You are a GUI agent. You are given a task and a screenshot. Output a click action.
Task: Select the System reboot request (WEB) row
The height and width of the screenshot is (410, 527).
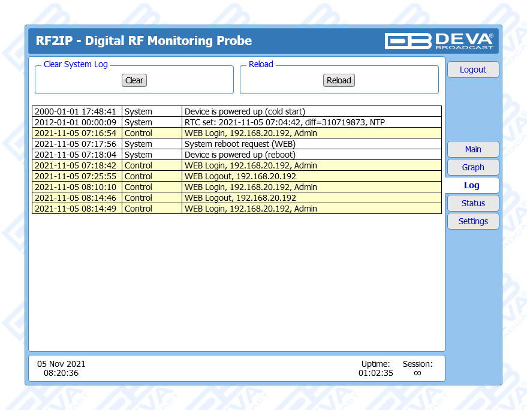click(240, 144)
